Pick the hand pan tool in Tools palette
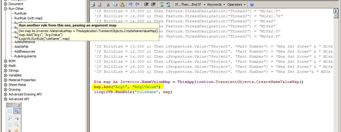The width and height of the screenshot is (341, 132). [17, 131]
